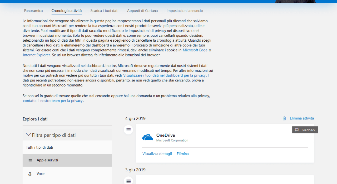Go to the Appunti di Cortana tab
The width and height of the screenshot is (337, 184).
tap(142, 11)
